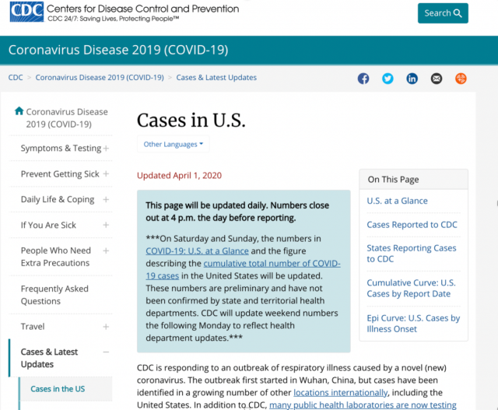Expand Symptoms & Testing section
This screenshot has width=498, height=410.
tap(106, 149)
